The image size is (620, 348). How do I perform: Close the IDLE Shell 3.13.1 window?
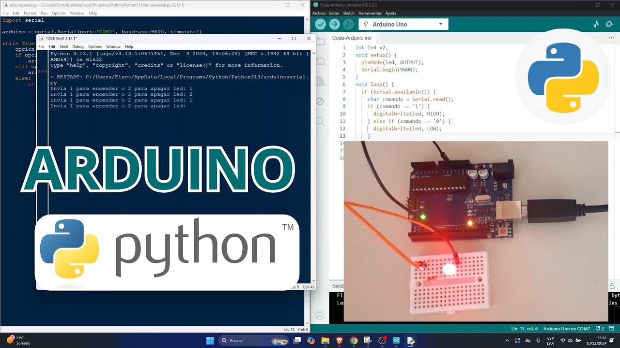tap(309, 38)
